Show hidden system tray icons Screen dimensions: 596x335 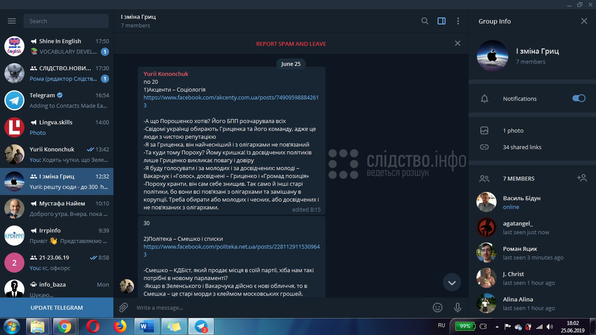(x=497, y=326)
